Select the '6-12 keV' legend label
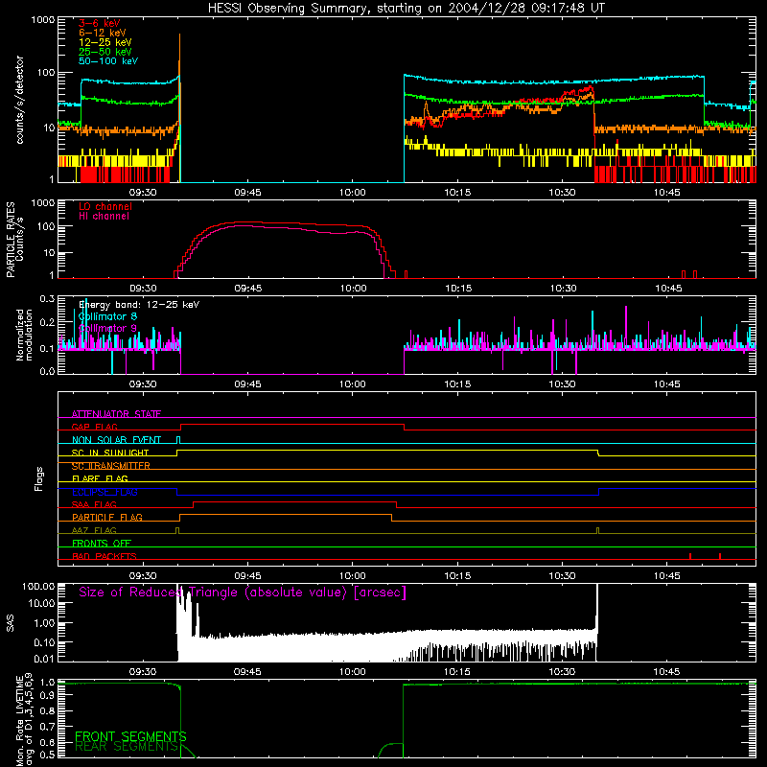This screenshot has width=767, height=767. pyautogui.click(x=103, y=33)
